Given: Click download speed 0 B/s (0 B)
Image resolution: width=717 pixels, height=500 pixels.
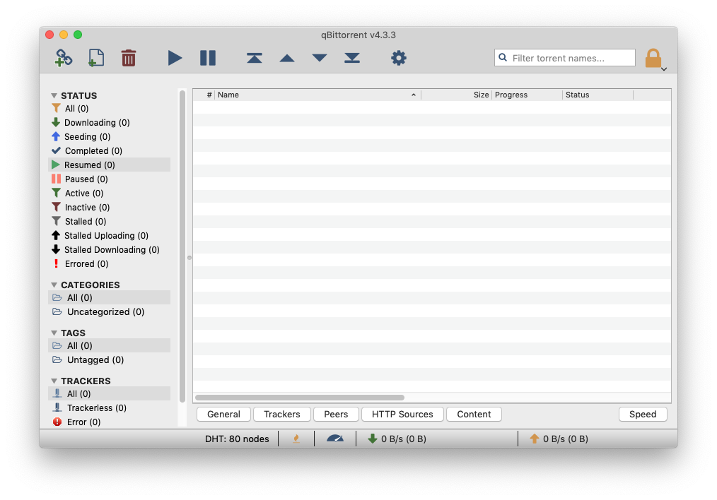Looking at the screenshot, I should click(397, 439).
